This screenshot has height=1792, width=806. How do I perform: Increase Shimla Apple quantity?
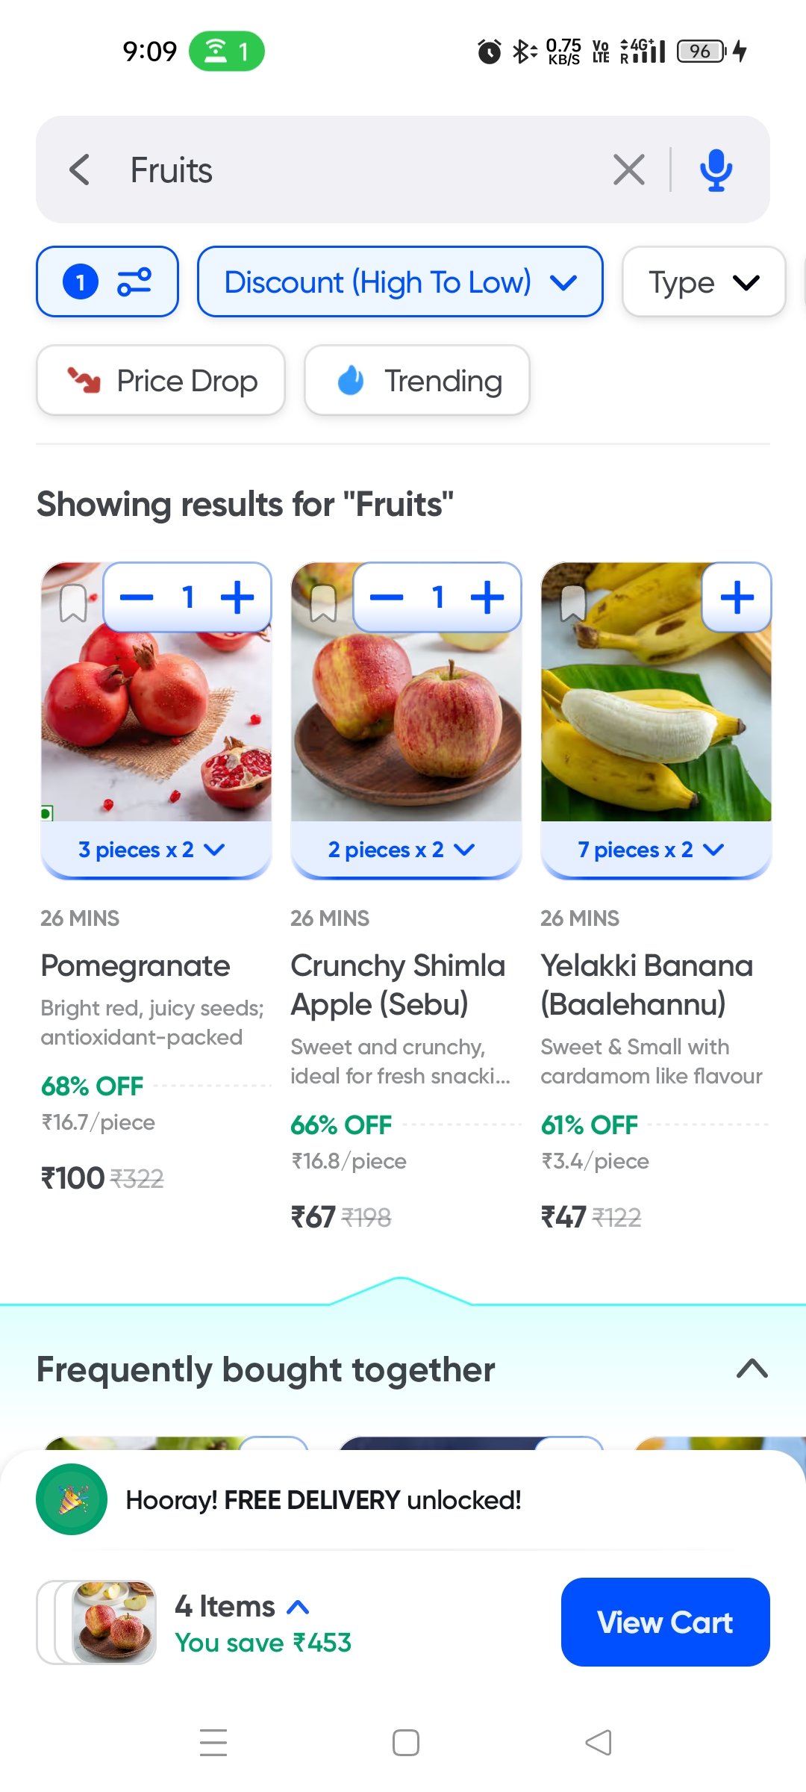(487, 597)
